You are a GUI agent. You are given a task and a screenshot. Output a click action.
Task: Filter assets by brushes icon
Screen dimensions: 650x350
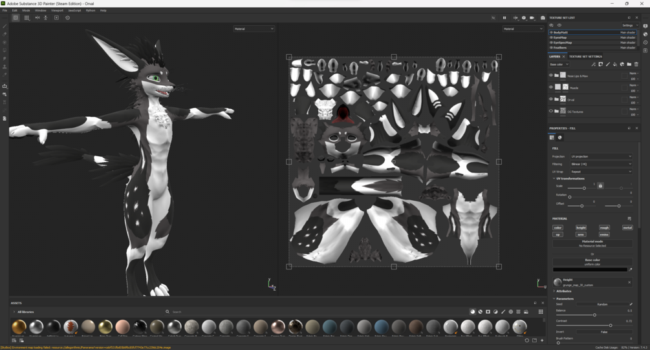503,311
